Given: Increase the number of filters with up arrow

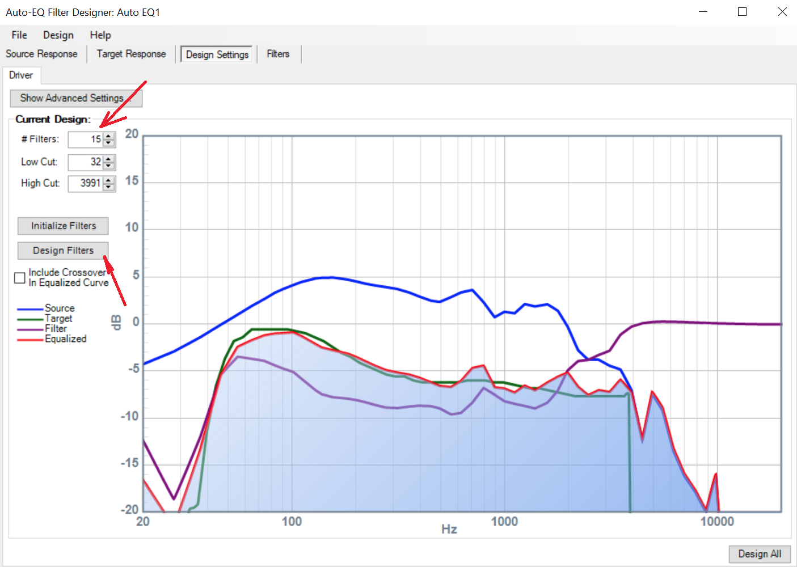Looking at the screenshot, I should point(109,136).
